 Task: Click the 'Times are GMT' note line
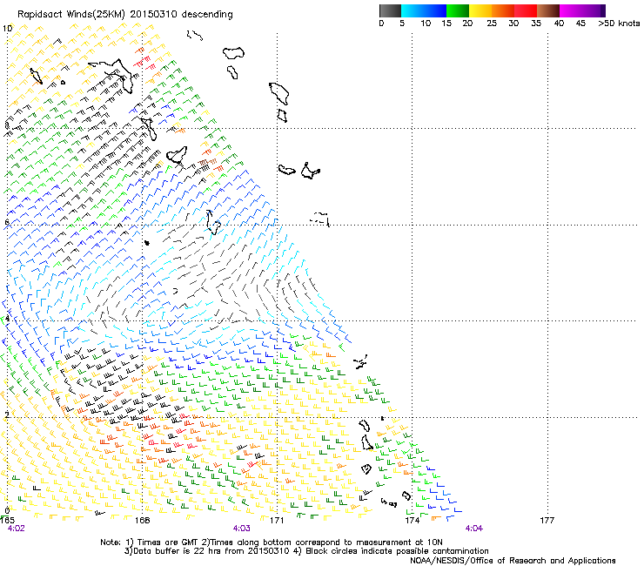272,542
